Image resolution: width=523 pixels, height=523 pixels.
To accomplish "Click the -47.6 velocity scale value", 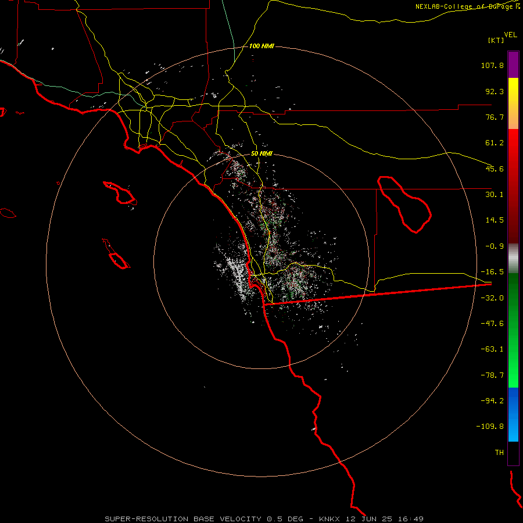I will [x=492, y=324].
